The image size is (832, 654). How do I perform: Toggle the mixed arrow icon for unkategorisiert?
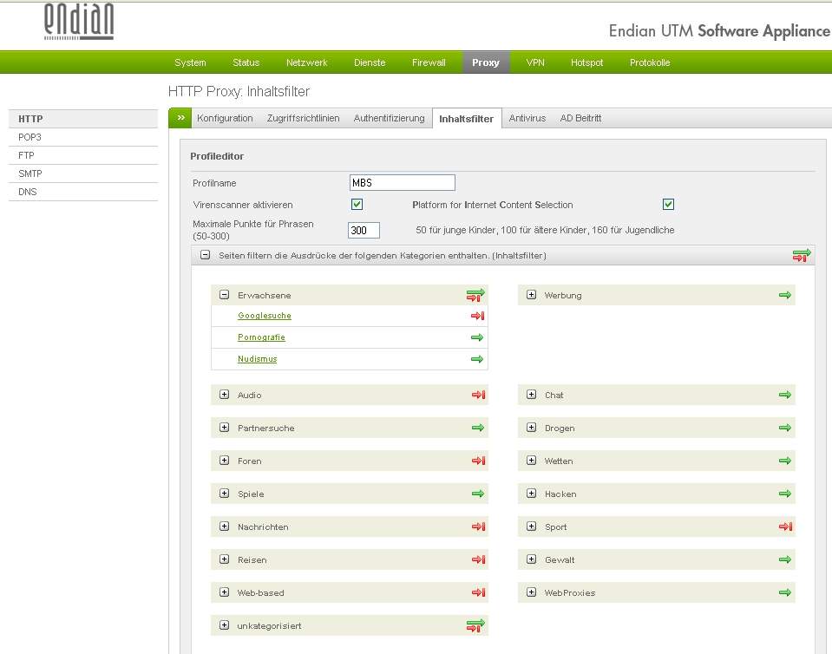click(x=475, y=625)
